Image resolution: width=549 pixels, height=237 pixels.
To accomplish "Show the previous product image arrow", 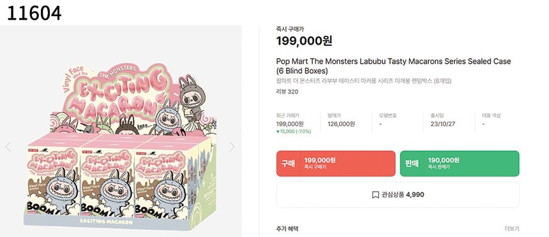I will (8, 147).
